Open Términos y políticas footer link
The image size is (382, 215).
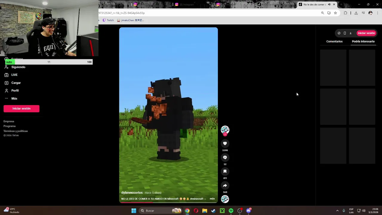point(16,131)
